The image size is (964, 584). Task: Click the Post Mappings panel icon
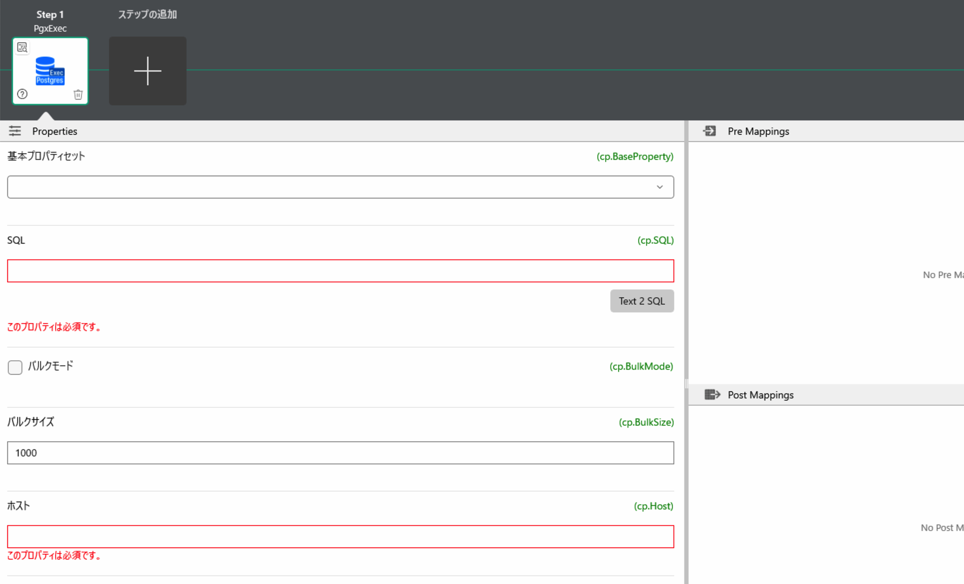pos(712,395)
